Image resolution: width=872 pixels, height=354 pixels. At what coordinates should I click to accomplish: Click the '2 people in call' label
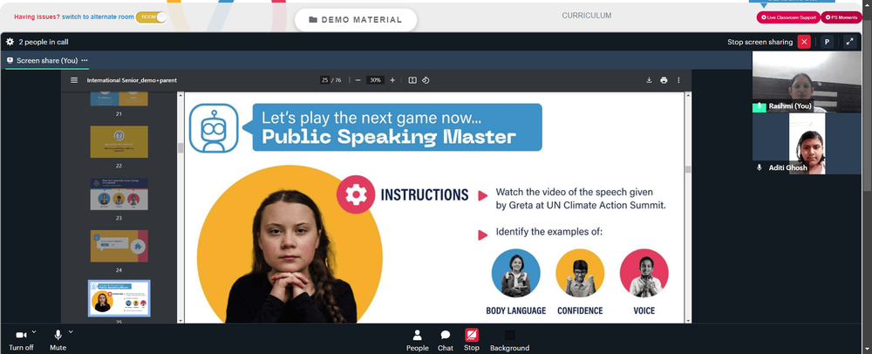click(44, 42)
